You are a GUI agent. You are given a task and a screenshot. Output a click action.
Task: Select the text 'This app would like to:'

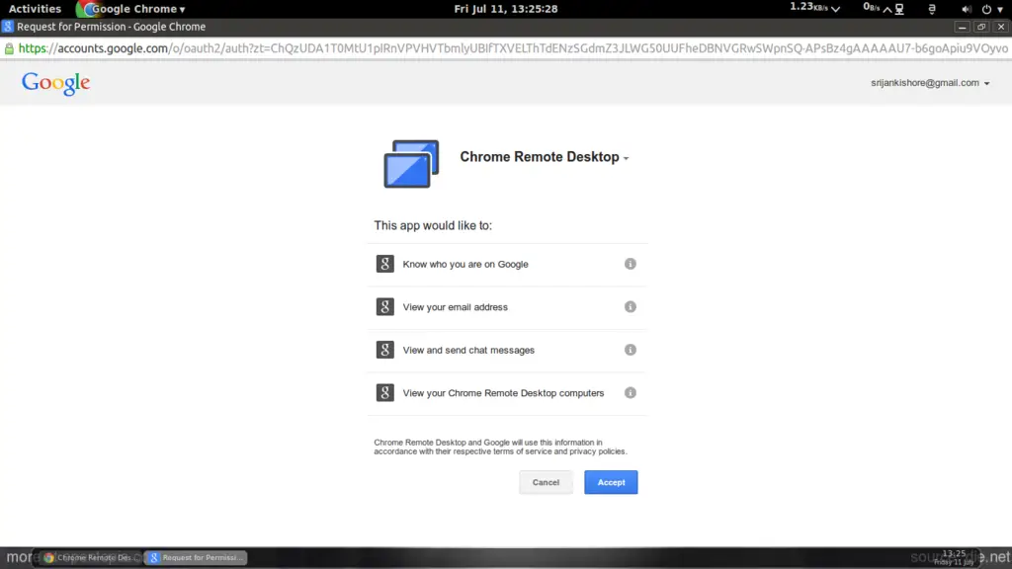433,225
